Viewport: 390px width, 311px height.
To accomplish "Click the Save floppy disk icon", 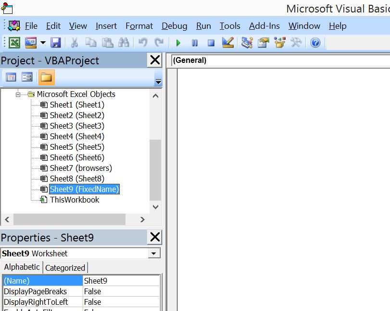I will pos(56,43).
